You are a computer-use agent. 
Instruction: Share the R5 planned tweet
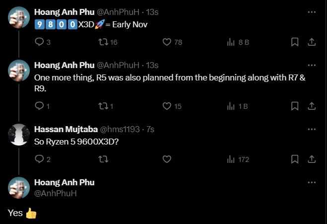point(313,106)
